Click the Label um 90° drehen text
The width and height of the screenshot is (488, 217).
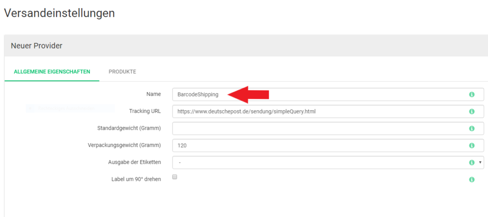pyautogui.click(x=136, y=179)
